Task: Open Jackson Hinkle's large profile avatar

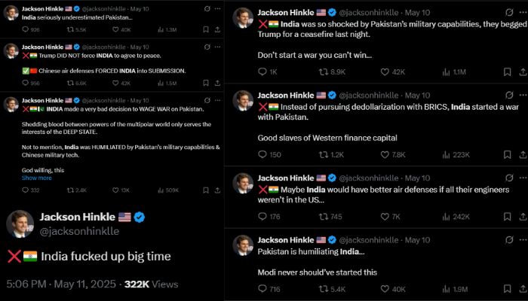Action: [20, 224]
